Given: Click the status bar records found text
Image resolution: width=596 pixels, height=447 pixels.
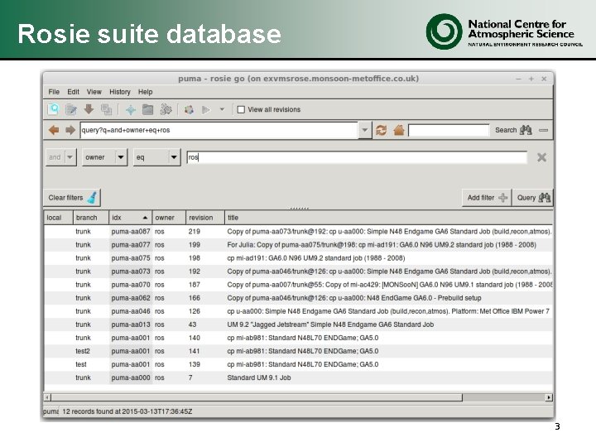Looking at the screenshot, I should tap(127, 411).
